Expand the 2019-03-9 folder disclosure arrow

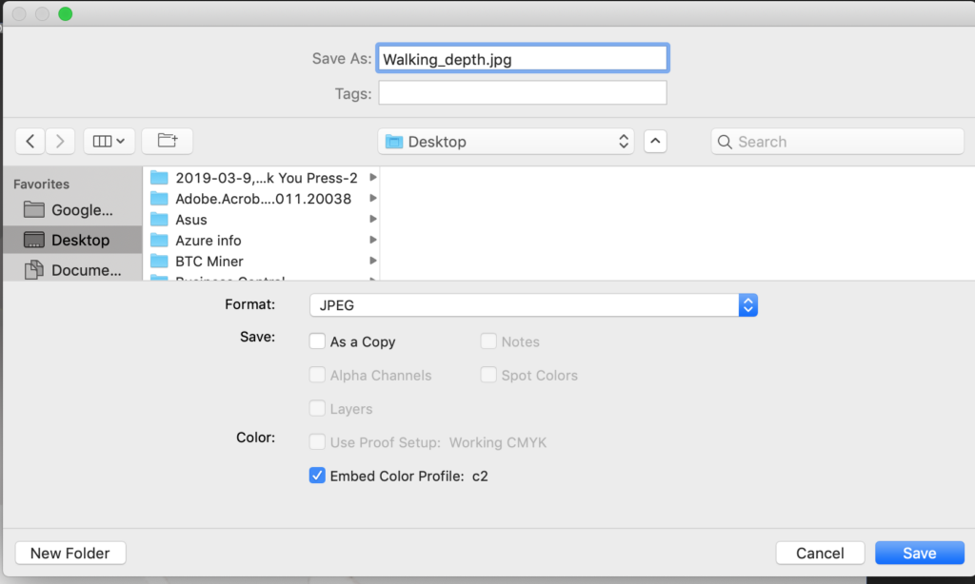[372, 177]
